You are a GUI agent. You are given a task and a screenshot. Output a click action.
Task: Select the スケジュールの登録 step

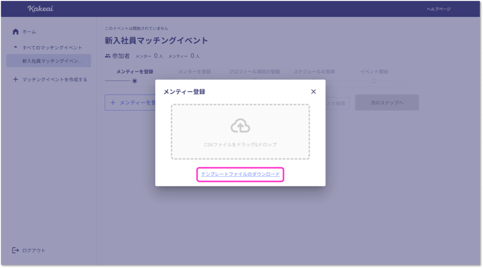[x=314, y=72]
